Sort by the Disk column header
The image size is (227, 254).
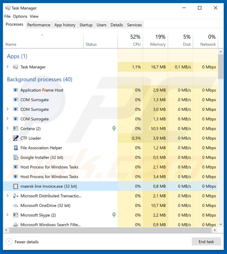180,41
